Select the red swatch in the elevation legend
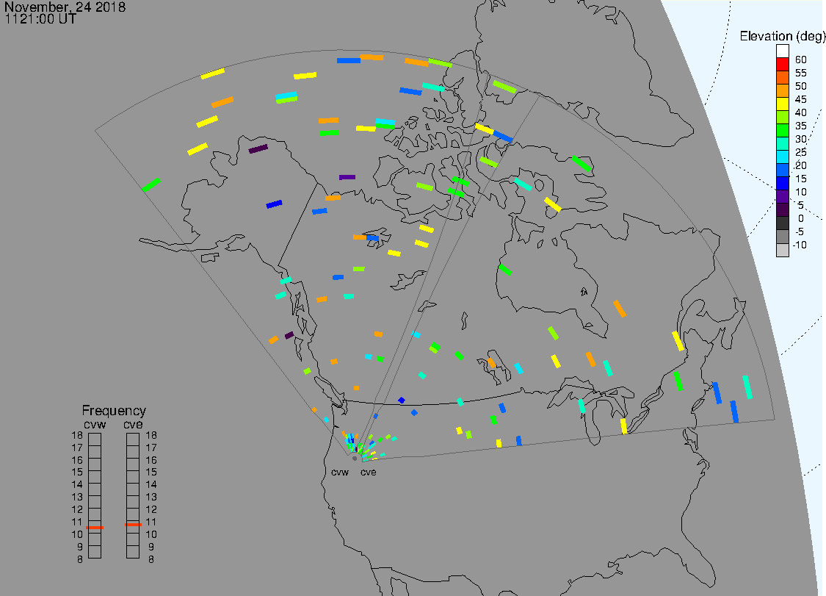The width and height of the screenshot is (826, 596). 782,65
